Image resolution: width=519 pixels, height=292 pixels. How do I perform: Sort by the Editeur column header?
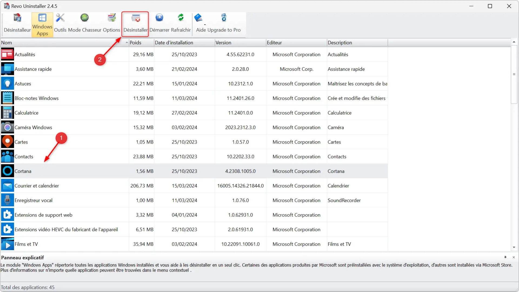click(297, 42)
